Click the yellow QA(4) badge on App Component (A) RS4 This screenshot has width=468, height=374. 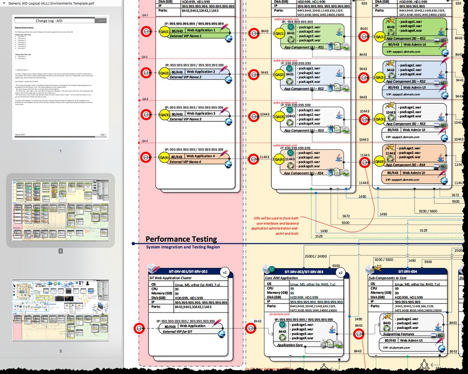point(279,159)
